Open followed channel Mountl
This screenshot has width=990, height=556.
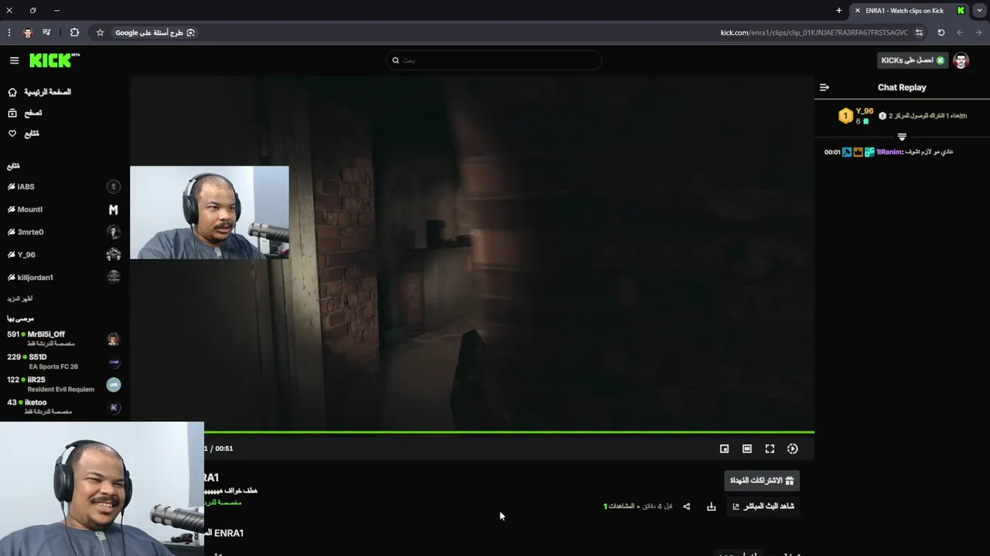pyautogui.click(x=63, y=209)
